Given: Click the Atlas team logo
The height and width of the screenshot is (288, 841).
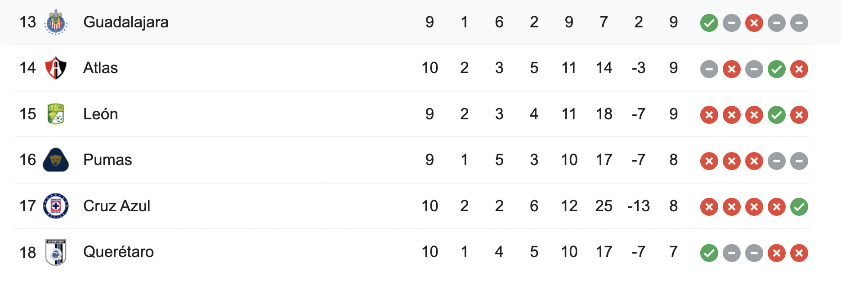Looking at the screenshot, I should coord(56,68).
